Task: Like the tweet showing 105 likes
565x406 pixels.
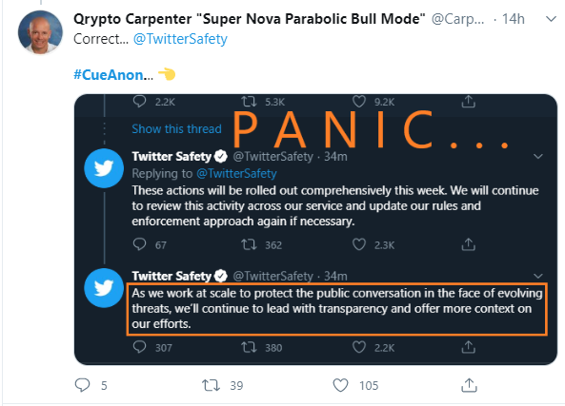Action: (340, 385)
